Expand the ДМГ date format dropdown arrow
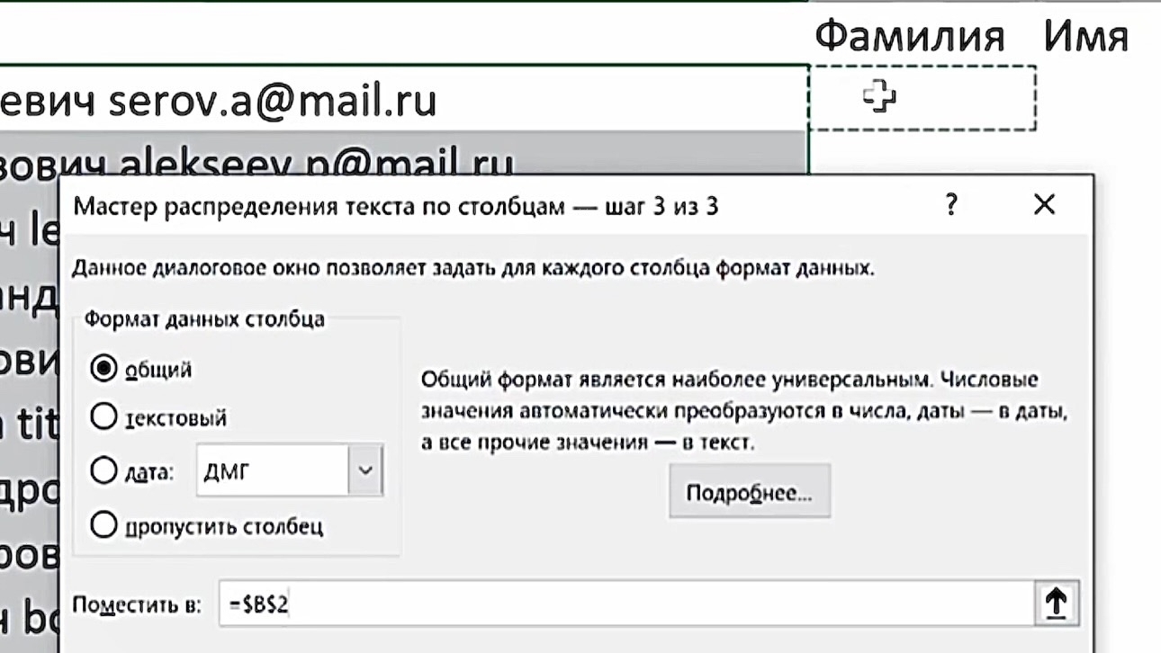This screenshot has height=653, width=1161. coord(365,470)
